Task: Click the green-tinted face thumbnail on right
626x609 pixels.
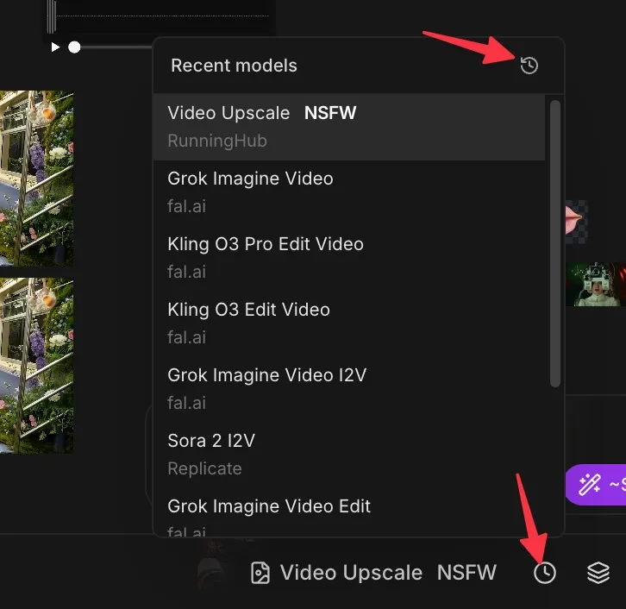Action: (x=596, y=285)
